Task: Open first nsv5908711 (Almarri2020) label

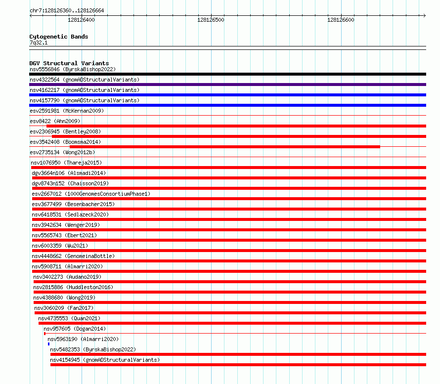Action: (x=67, y=266)
